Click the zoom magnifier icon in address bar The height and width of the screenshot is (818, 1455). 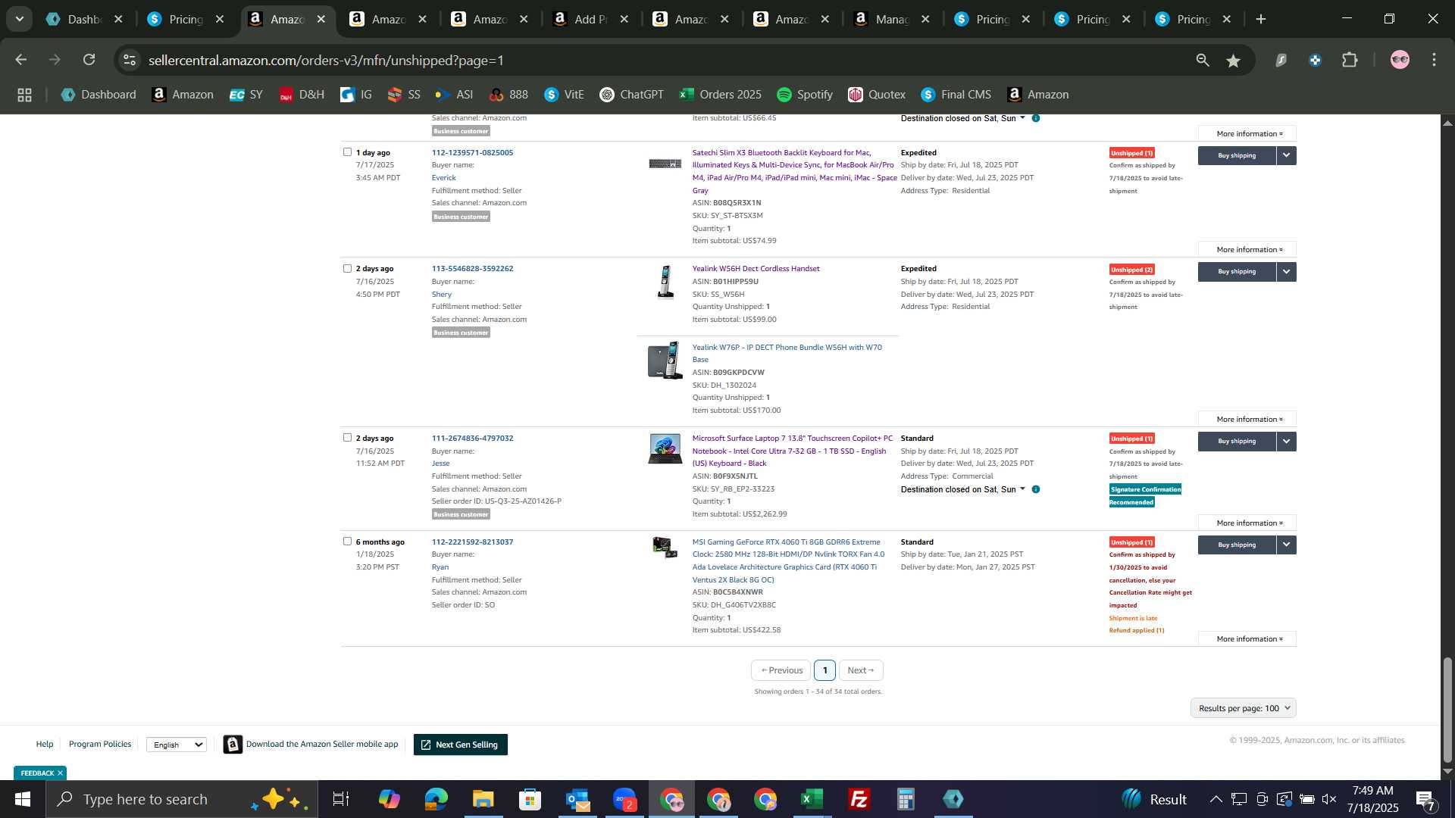[x=1203, y=60]
